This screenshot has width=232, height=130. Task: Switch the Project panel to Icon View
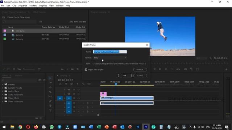pos(14,69)
